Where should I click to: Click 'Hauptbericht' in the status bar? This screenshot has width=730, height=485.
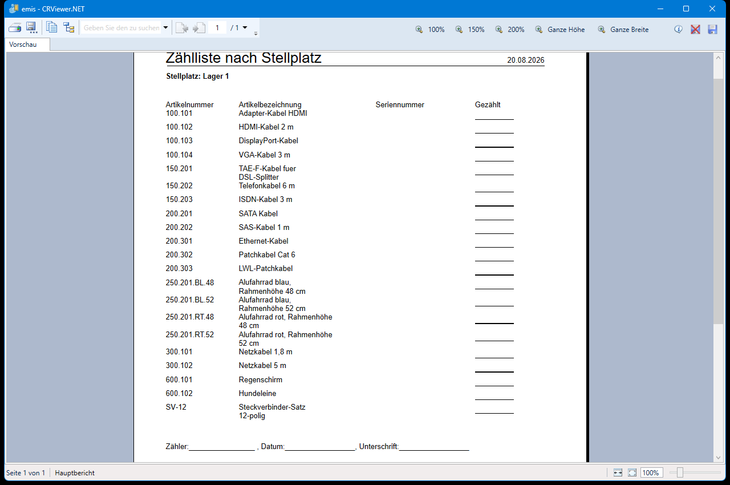point(75,473)
